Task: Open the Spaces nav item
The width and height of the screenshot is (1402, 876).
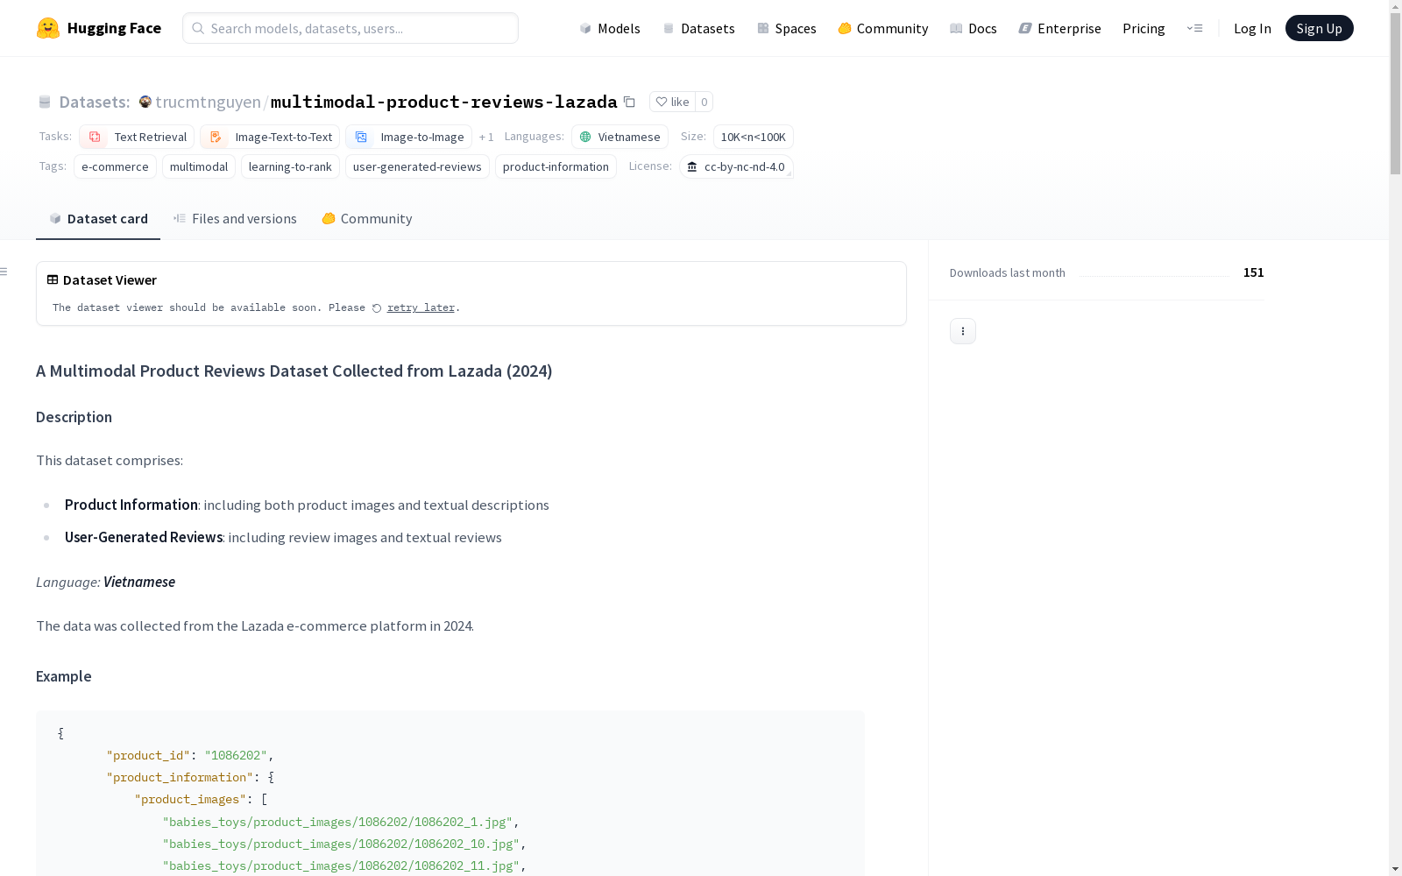Action: [x=787, y=28]
